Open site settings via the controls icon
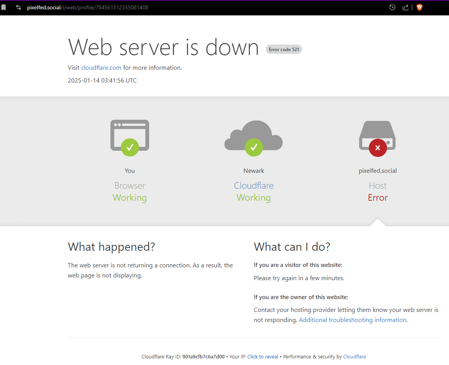449x365 pixels. (19, 7)
